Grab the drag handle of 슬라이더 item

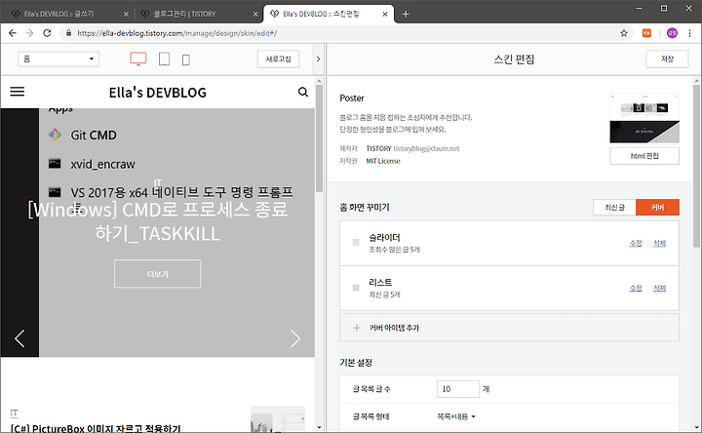click(x=356, y=243)
